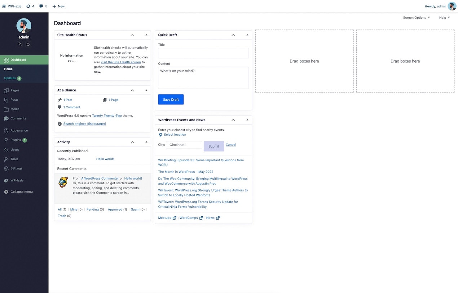This screenshot has height=293, width=458.
Task: Collapse the Quick Draft panel triangle
Action: [247, 35]
